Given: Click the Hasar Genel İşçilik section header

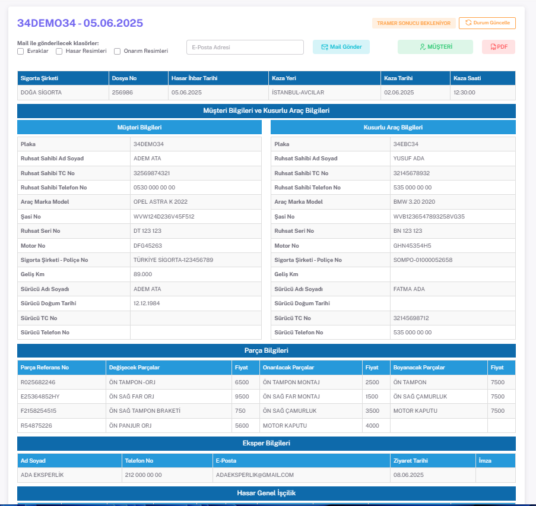Looking at the screenshot, I should click(x=266, y=493).
